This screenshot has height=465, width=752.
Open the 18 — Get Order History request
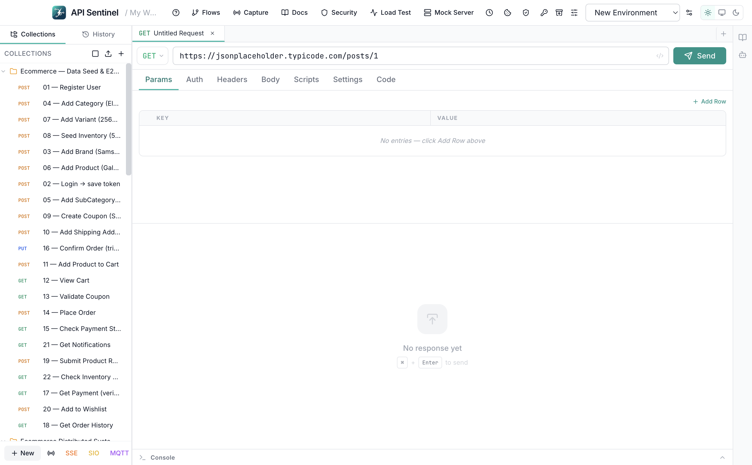(x=66, y=425)
